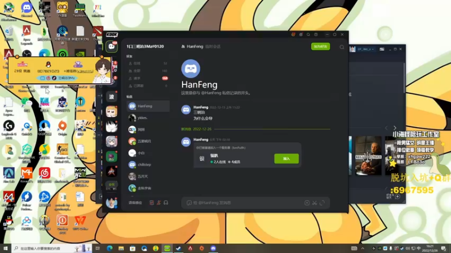This screenshot has height=253, width=451.
Task: Open 小白 private conversation
Action: [148, 153]
